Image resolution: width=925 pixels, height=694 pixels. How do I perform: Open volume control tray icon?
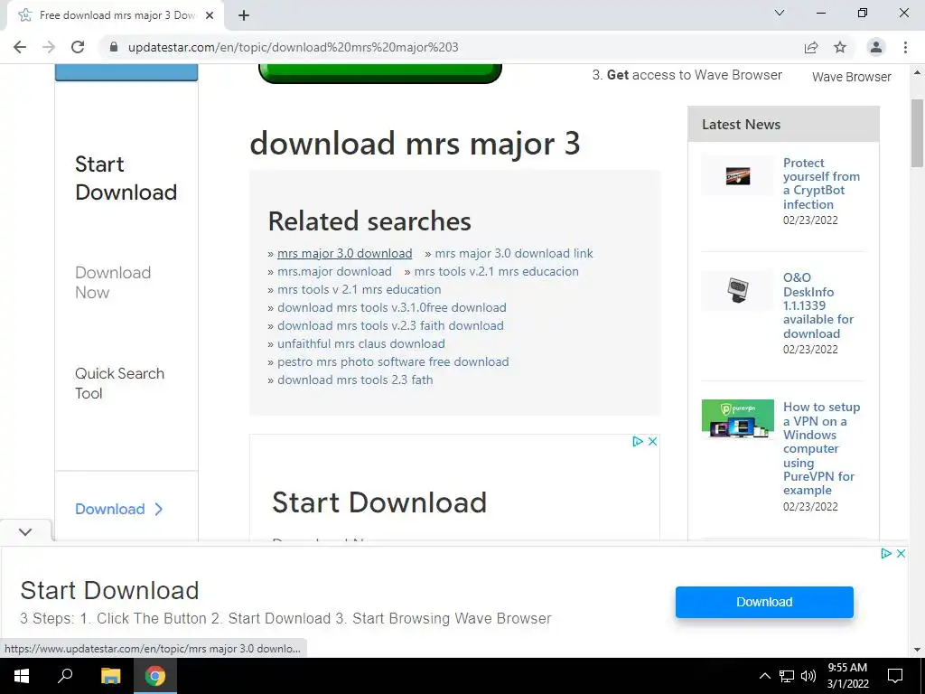pos(808,676)
